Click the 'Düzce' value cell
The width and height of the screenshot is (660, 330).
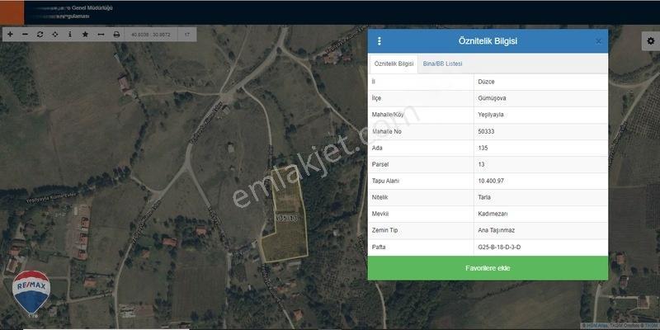540,82
